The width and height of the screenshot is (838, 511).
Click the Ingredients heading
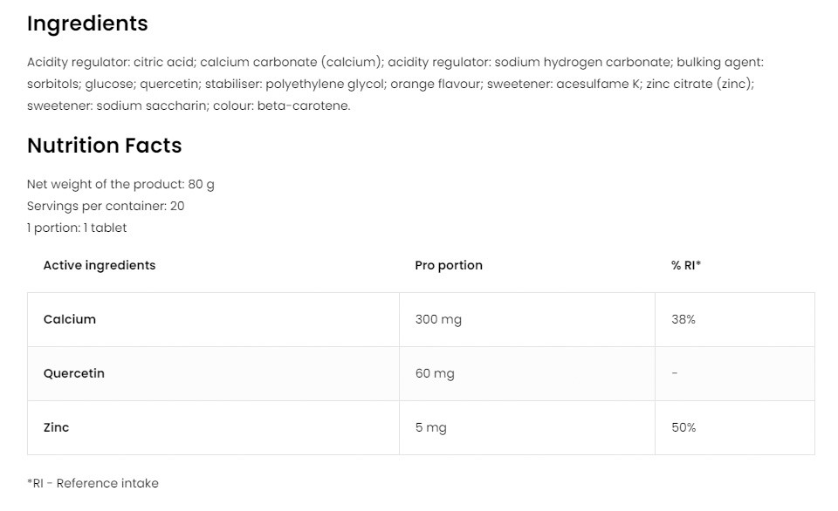(87, 24)
